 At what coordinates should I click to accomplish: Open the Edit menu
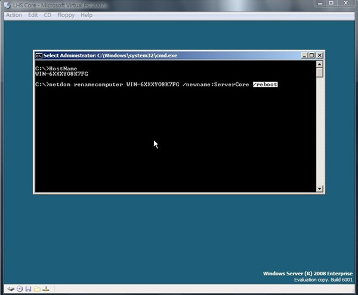click(x=33, y=15)
